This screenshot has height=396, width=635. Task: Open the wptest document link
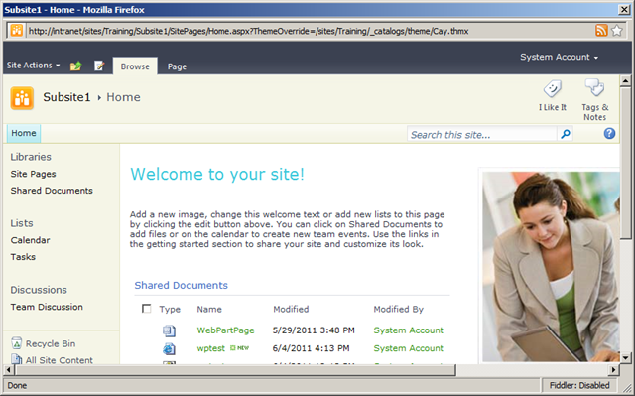[x=211, y=348]
